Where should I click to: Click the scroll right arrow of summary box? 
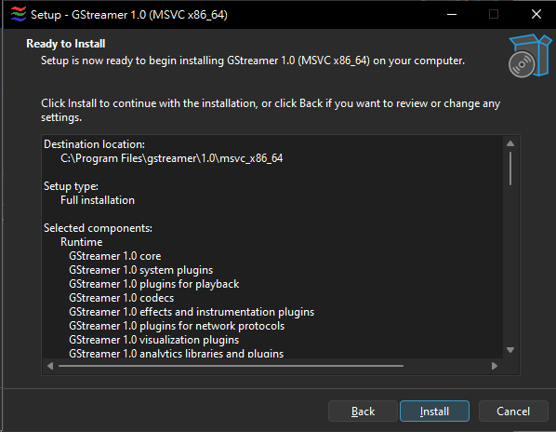click(x=495, y=366)
